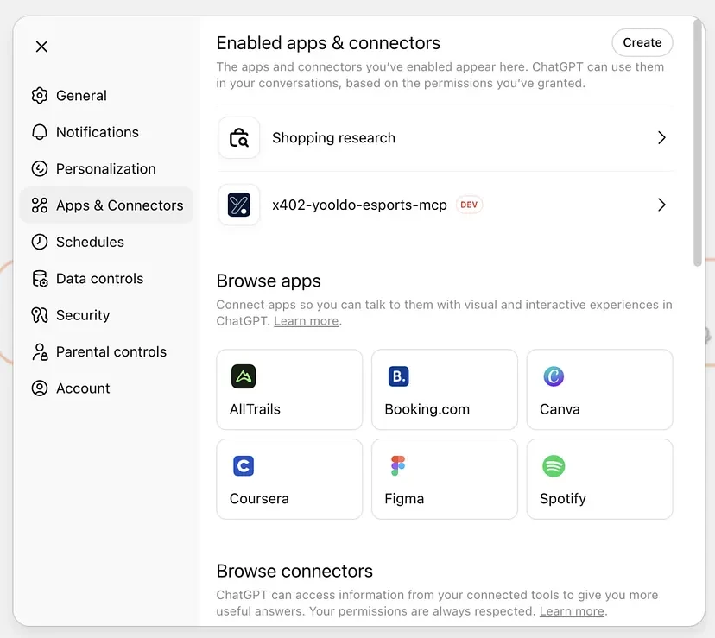Click the Spotify logo icon
Viewport: 715px width, 638px height.
pyautogui.click(x=554, y=466)
